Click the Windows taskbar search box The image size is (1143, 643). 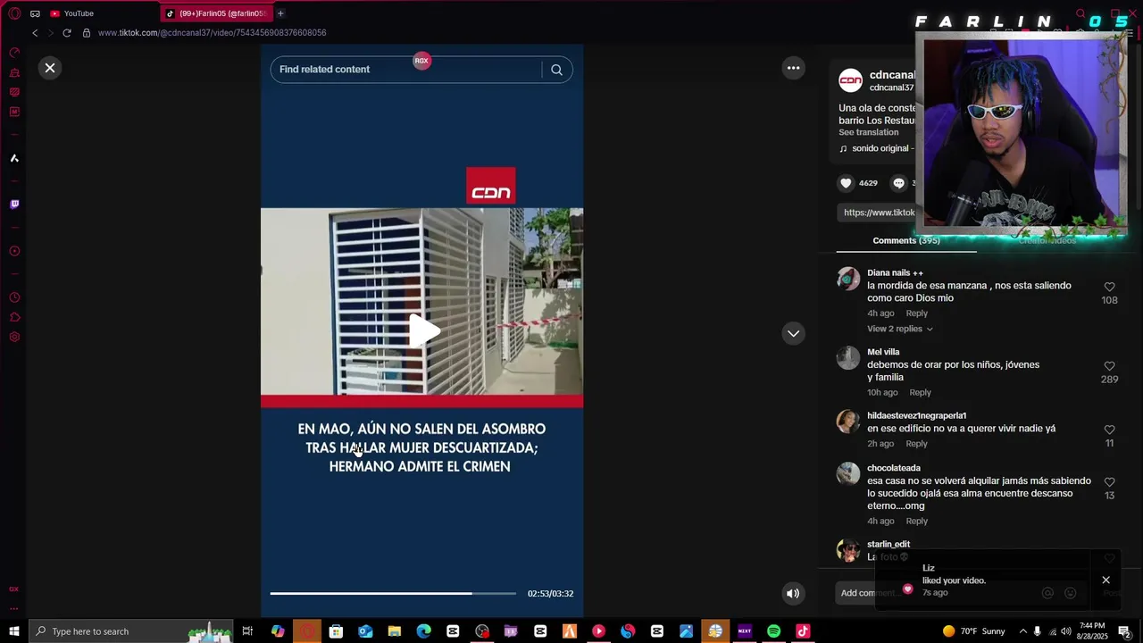coord(130,631)
